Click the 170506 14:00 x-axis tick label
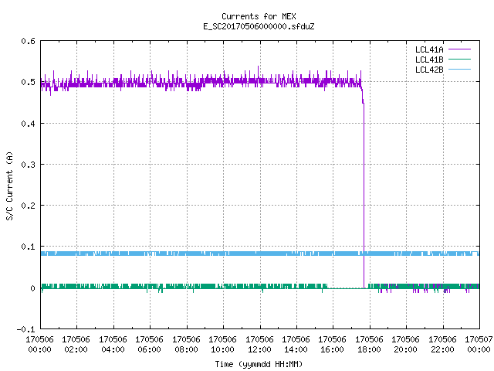Image resolution: width=494 pixels, height=371 pixels. [x=296, y=345]
